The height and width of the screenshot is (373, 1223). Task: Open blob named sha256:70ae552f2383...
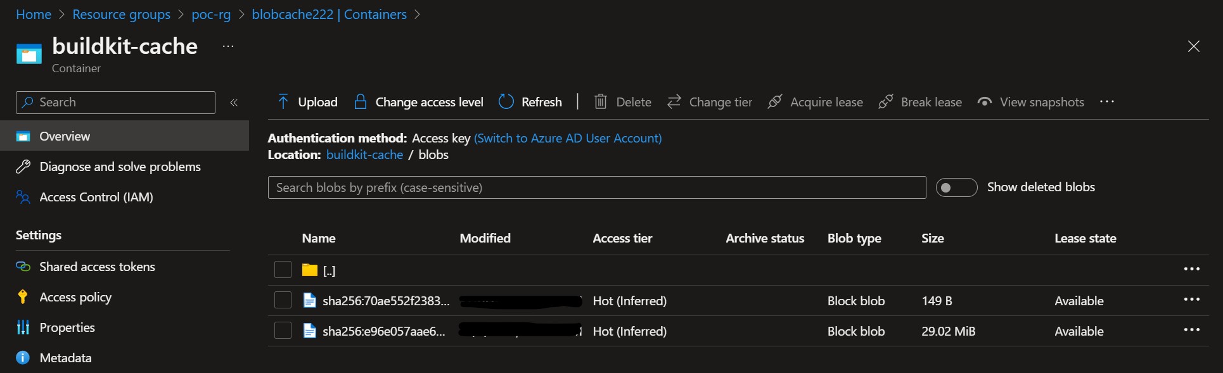coord(386,301)
